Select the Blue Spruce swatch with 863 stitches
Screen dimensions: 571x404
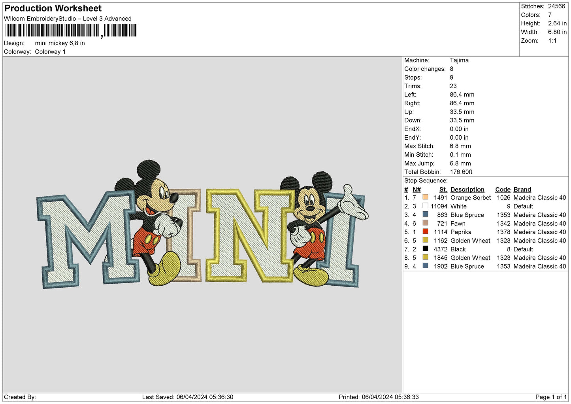coord(425,214)
